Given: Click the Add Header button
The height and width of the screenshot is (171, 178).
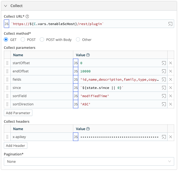Looking at the screenshot, I should (16, 145).
